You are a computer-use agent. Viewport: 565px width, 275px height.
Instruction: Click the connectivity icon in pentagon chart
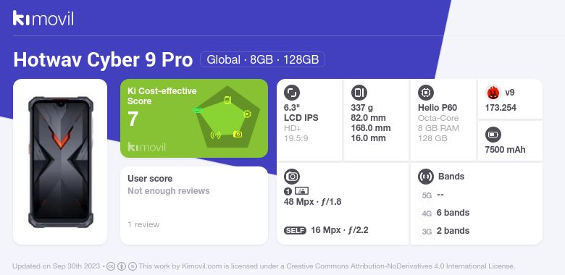click(215, 135)
